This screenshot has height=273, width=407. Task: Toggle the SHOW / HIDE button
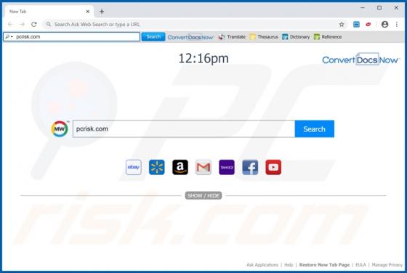pos(203,195)
